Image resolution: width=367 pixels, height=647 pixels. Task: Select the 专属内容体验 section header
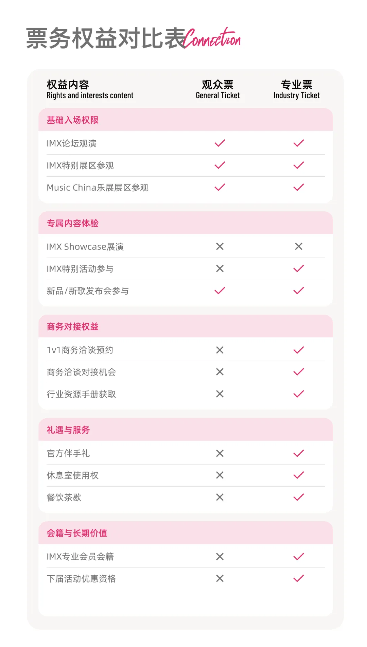(x=73, y=223)
